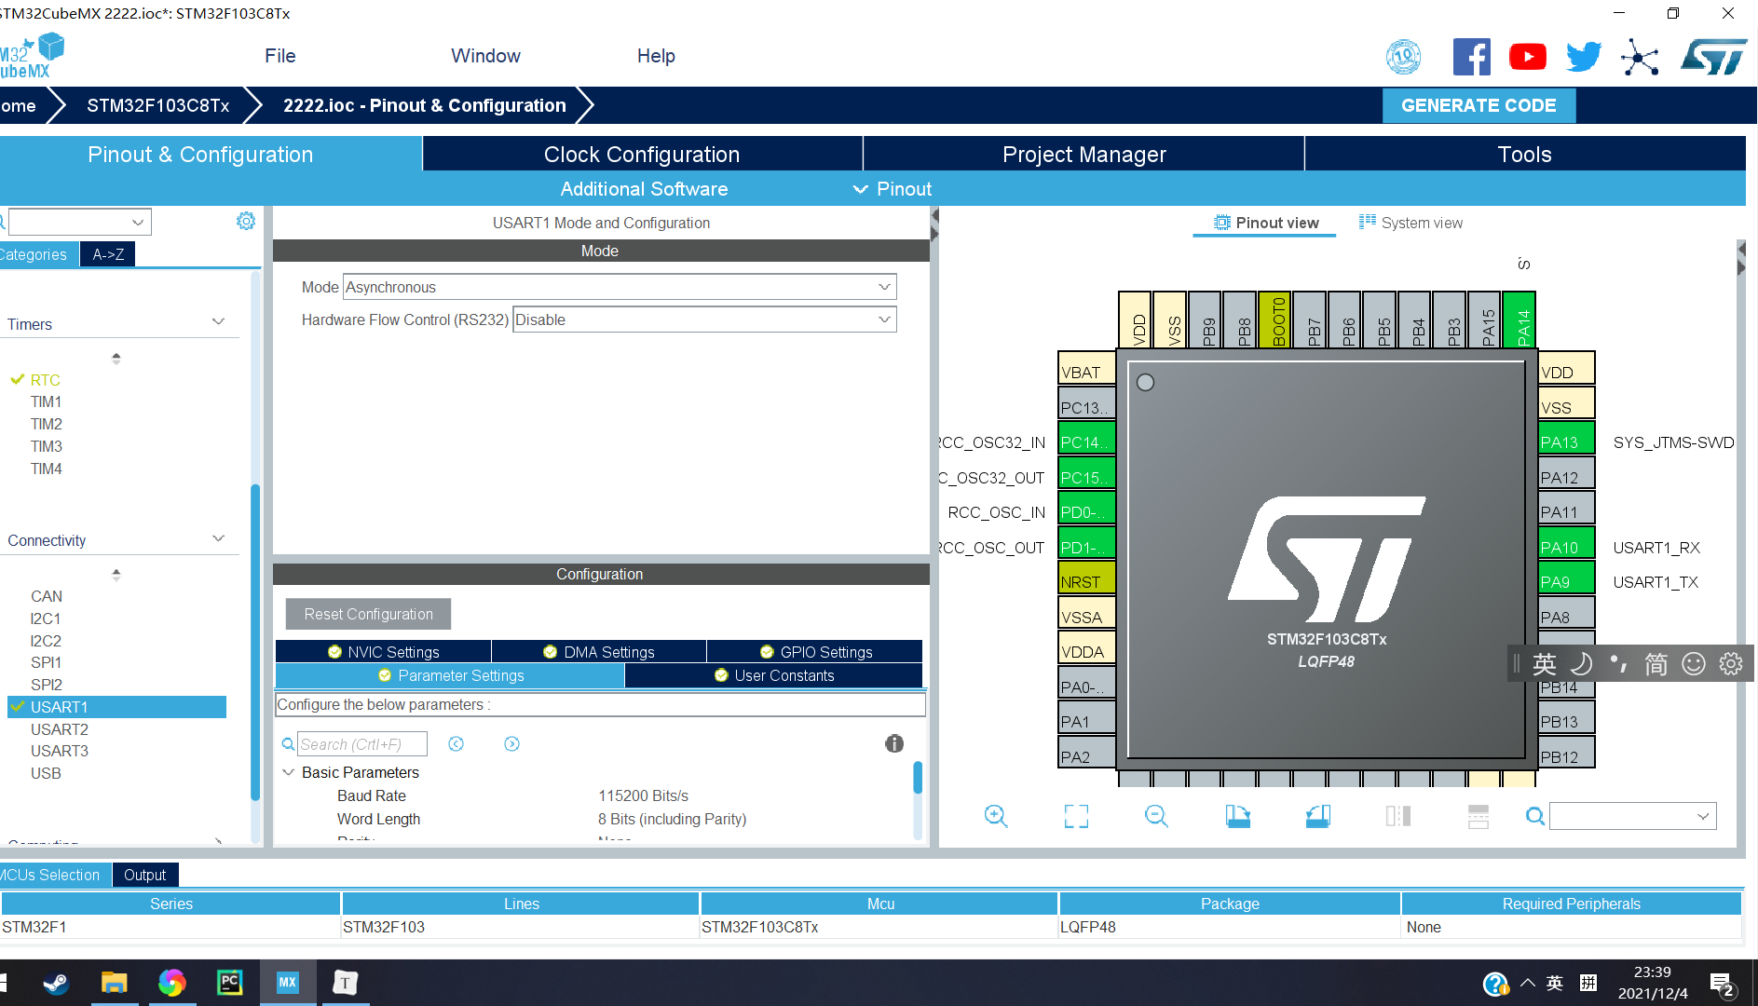This screenshot has height=1006, width=1758.
Task: Click Additional Software link
Action: coord(644,189)
